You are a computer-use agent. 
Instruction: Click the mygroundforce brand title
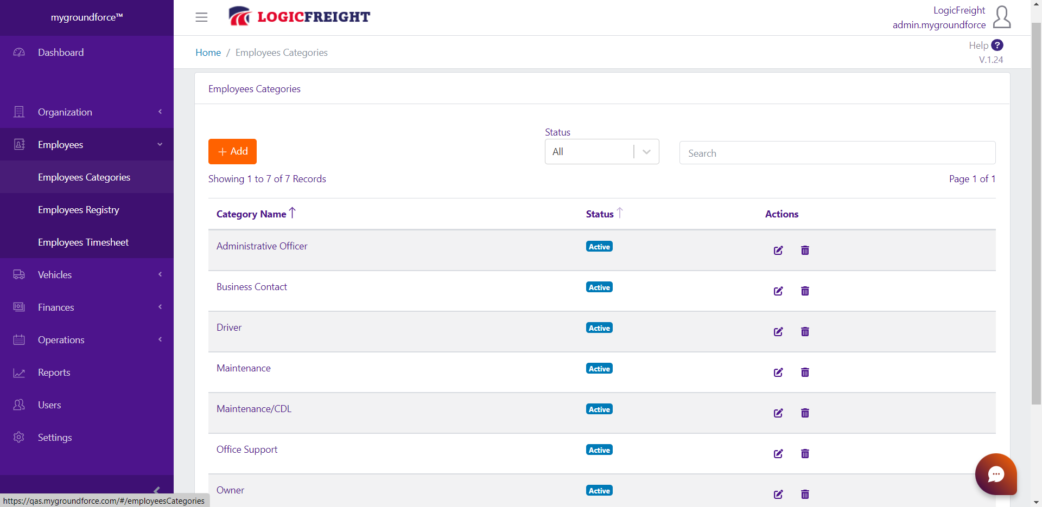87,17
